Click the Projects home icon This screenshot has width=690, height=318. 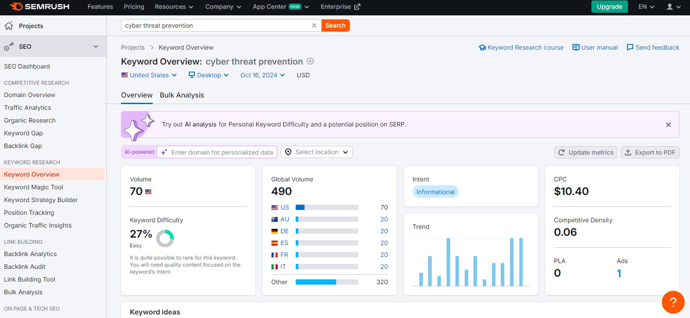(8, 25)
